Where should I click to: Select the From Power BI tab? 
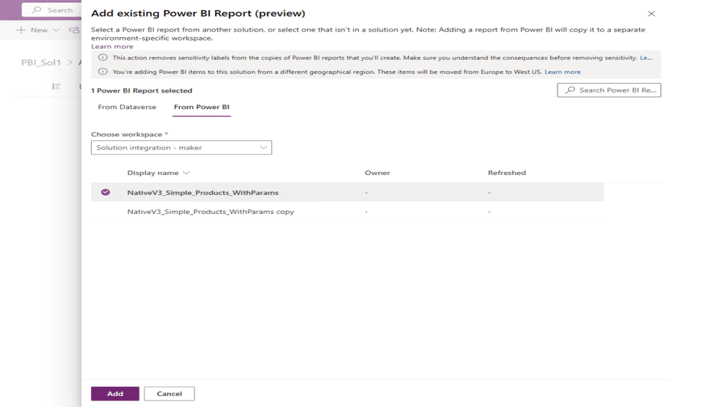point(201,107)
